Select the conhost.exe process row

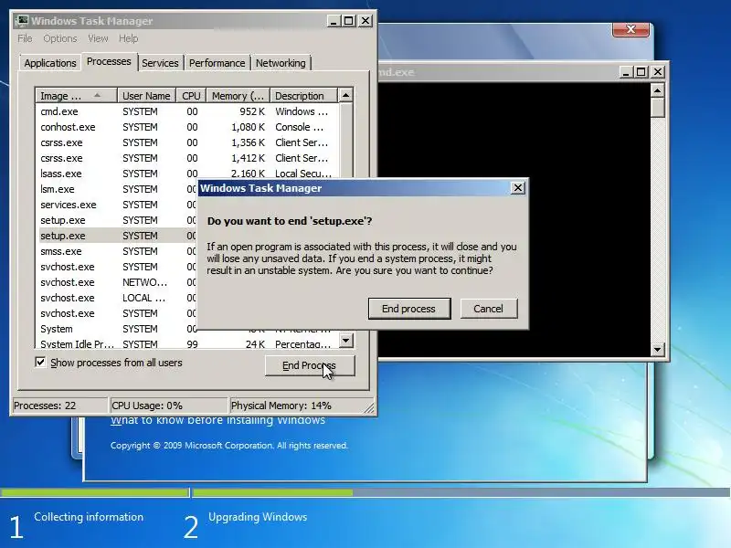(x=186, y=127)
